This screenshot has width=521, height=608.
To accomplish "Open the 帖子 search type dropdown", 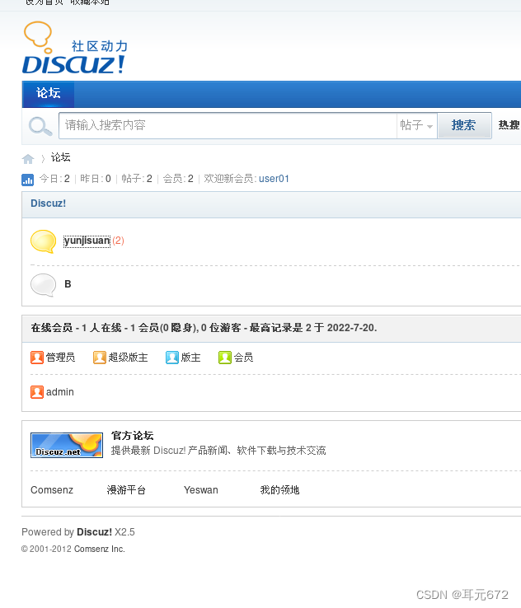I will [416, 125].
